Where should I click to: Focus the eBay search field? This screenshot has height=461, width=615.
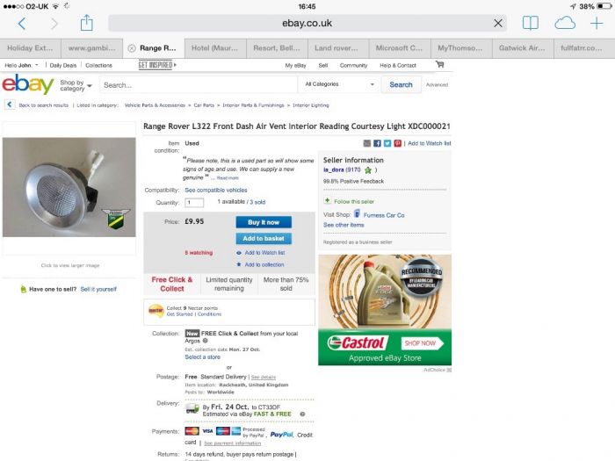(x=198, y=85)
